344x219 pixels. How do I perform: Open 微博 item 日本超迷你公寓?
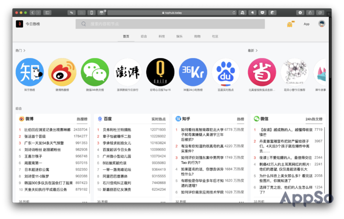coord(37,170)
